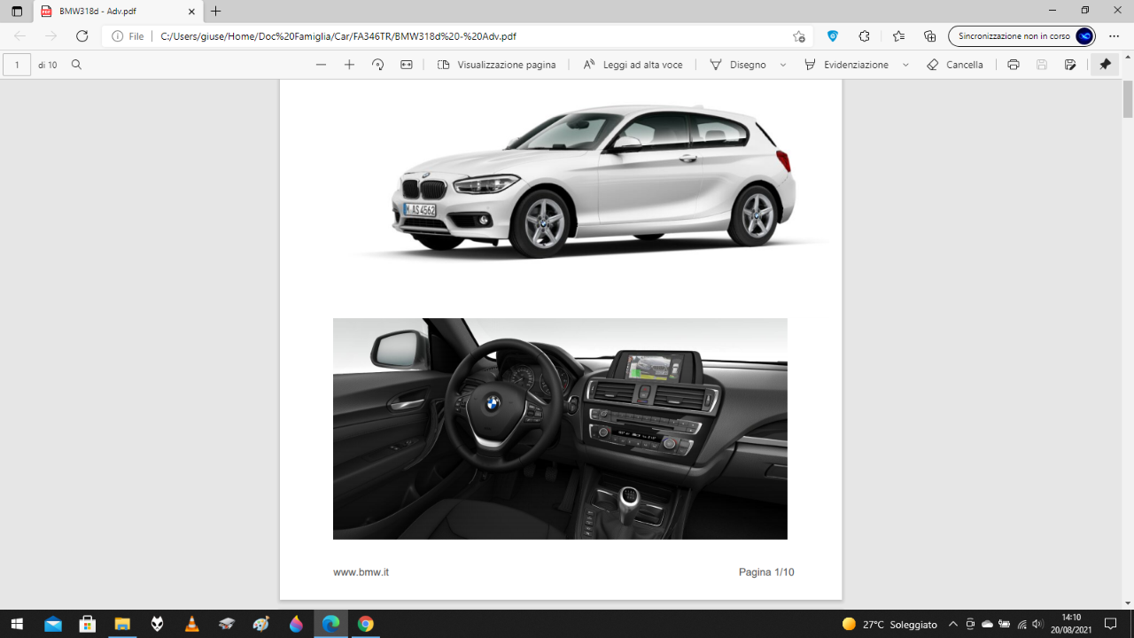The image size is (1134, 638).
Task: Open Visualizzazione pagina menu
Action: point(497,65)
